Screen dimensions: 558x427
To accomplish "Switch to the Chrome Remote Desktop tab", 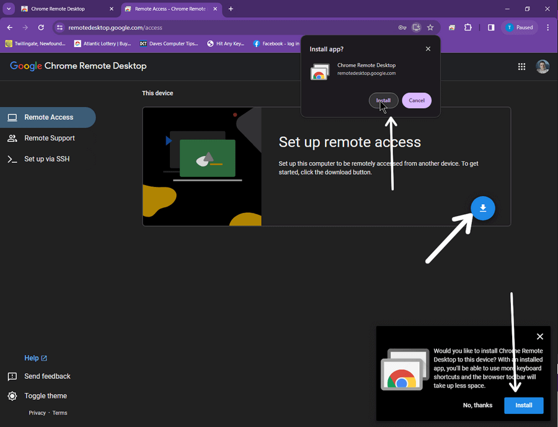I will tap(67, 9).
